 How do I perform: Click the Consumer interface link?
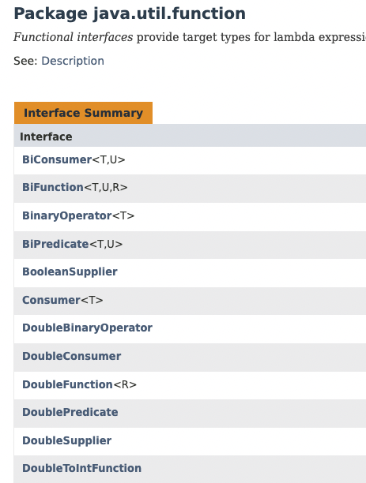pyautogui.click(x=51, y=300)
